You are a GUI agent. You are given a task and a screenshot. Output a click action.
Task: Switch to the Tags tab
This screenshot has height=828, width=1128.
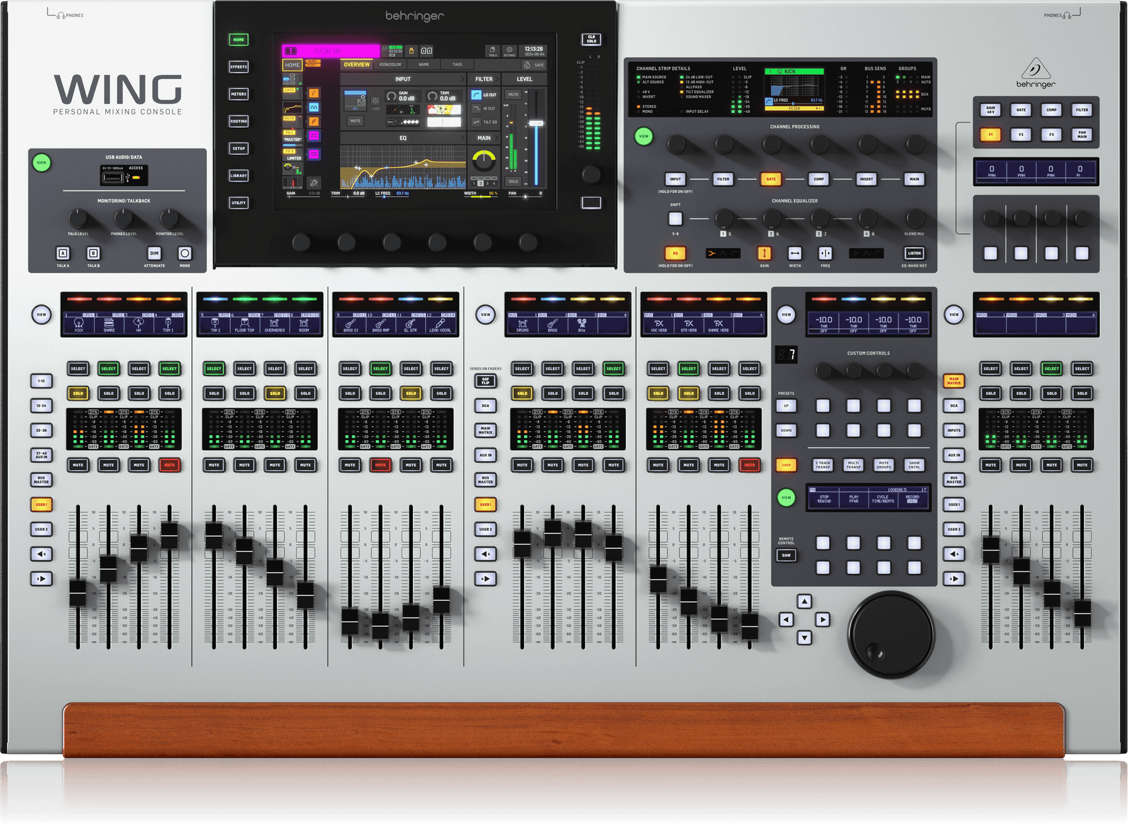(x=457, y=65)
